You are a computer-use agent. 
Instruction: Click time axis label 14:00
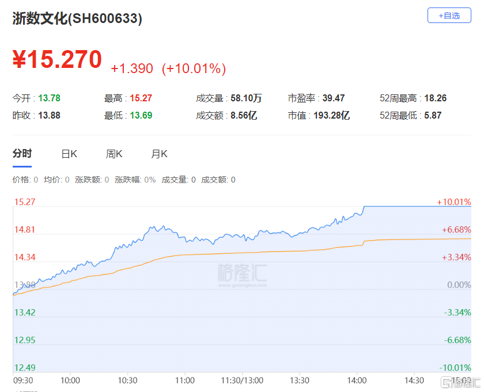point(357,380)
